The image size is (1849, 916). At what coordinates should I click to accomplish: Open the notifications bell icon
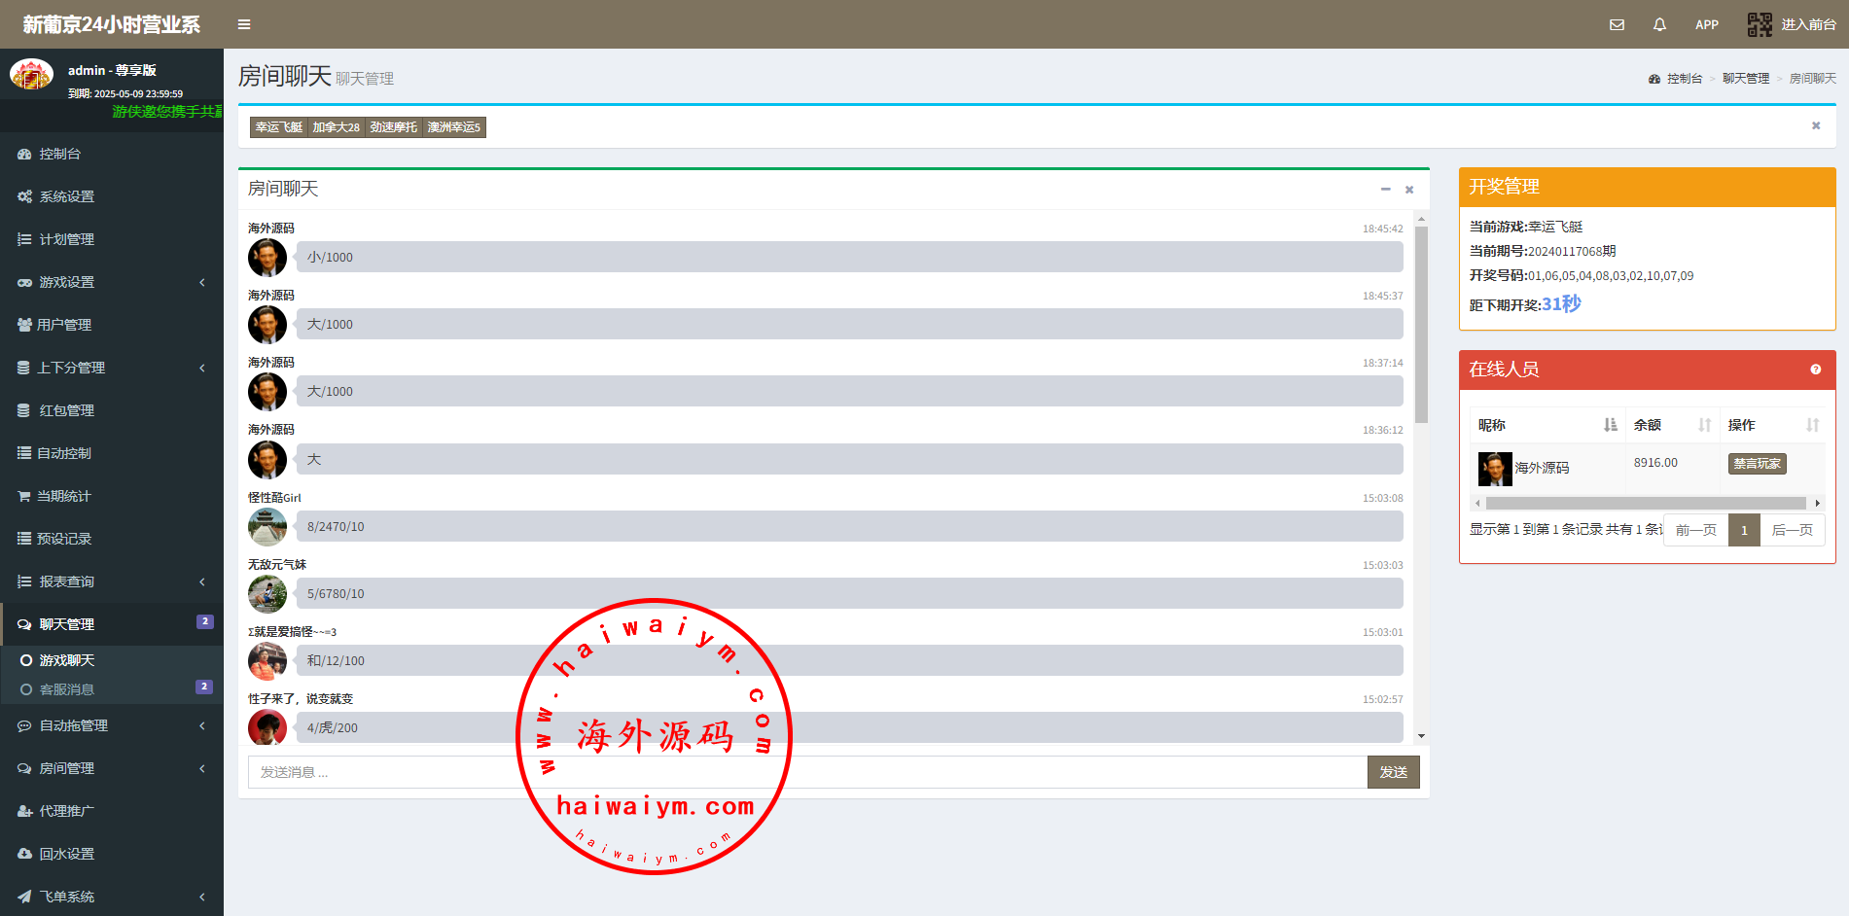click(x=1659, y=24)
